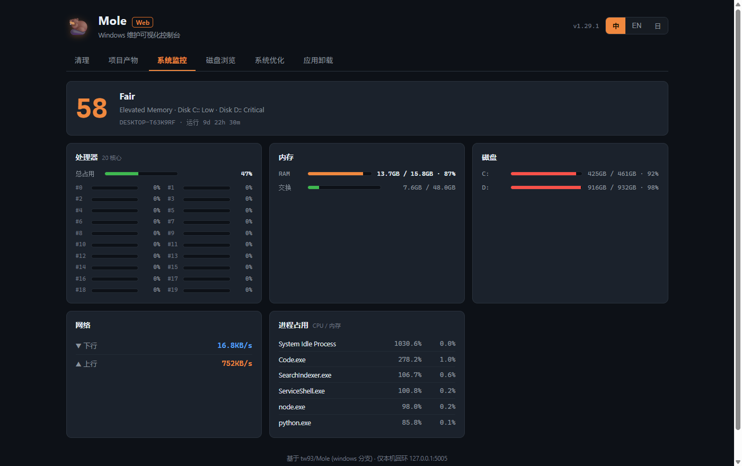Click the core #0 usage bar
This screenshot has height=466, width=742.
114,187
